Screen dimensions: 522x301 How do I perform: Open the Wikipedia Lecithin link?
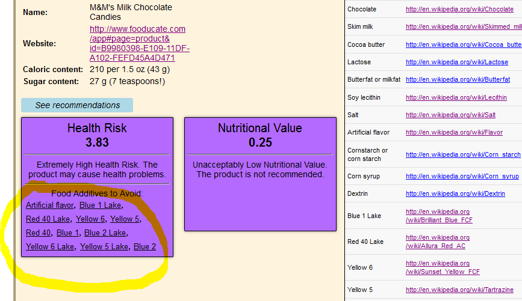[456, 97]
